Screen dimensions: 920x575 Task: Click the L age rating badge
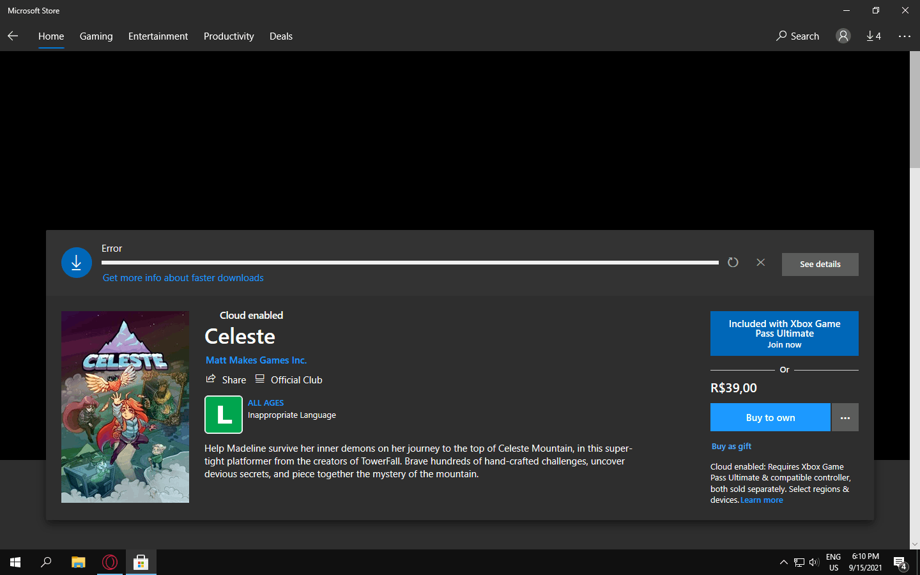[224, 415]
